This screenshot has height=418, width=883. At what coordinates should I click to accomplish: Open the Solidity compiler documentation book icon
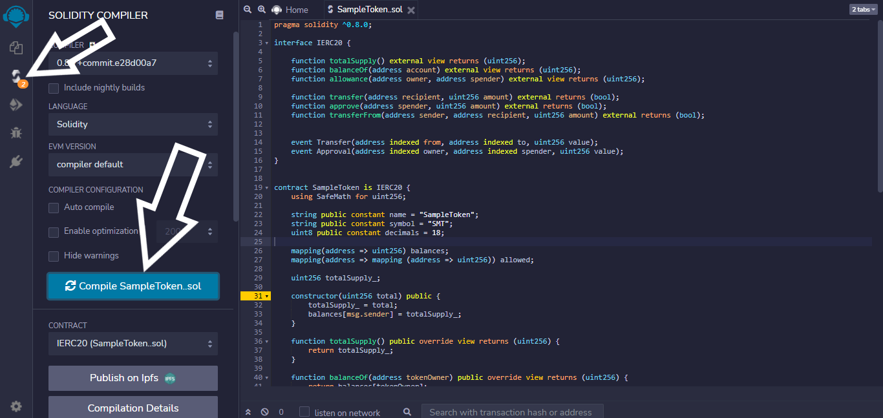(x=219, y=15)
